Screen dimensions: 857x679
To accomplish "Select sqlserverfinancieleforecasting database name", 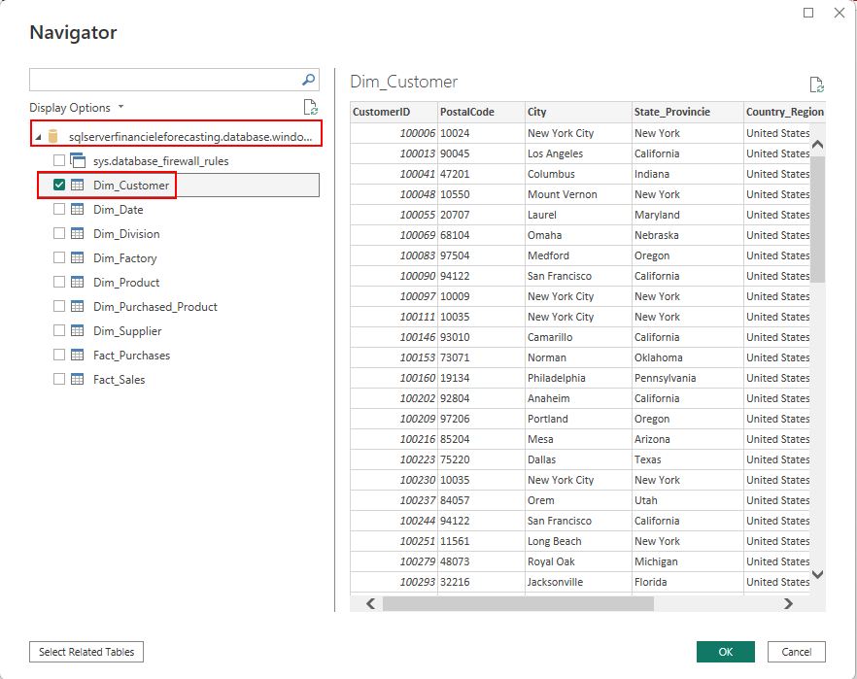I will coord(190,137).
